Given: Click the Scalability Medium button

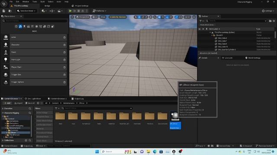Looking at the screenshot, I should [118, 17].
